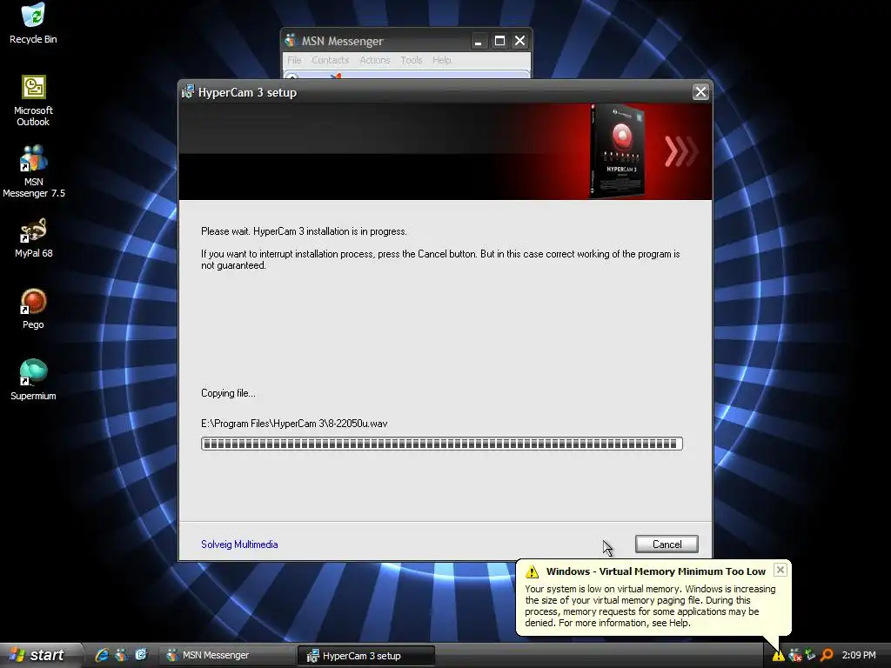Click the HyperCam 3 setup title bar icon
891x668 pixels.
tap(188, 92)
